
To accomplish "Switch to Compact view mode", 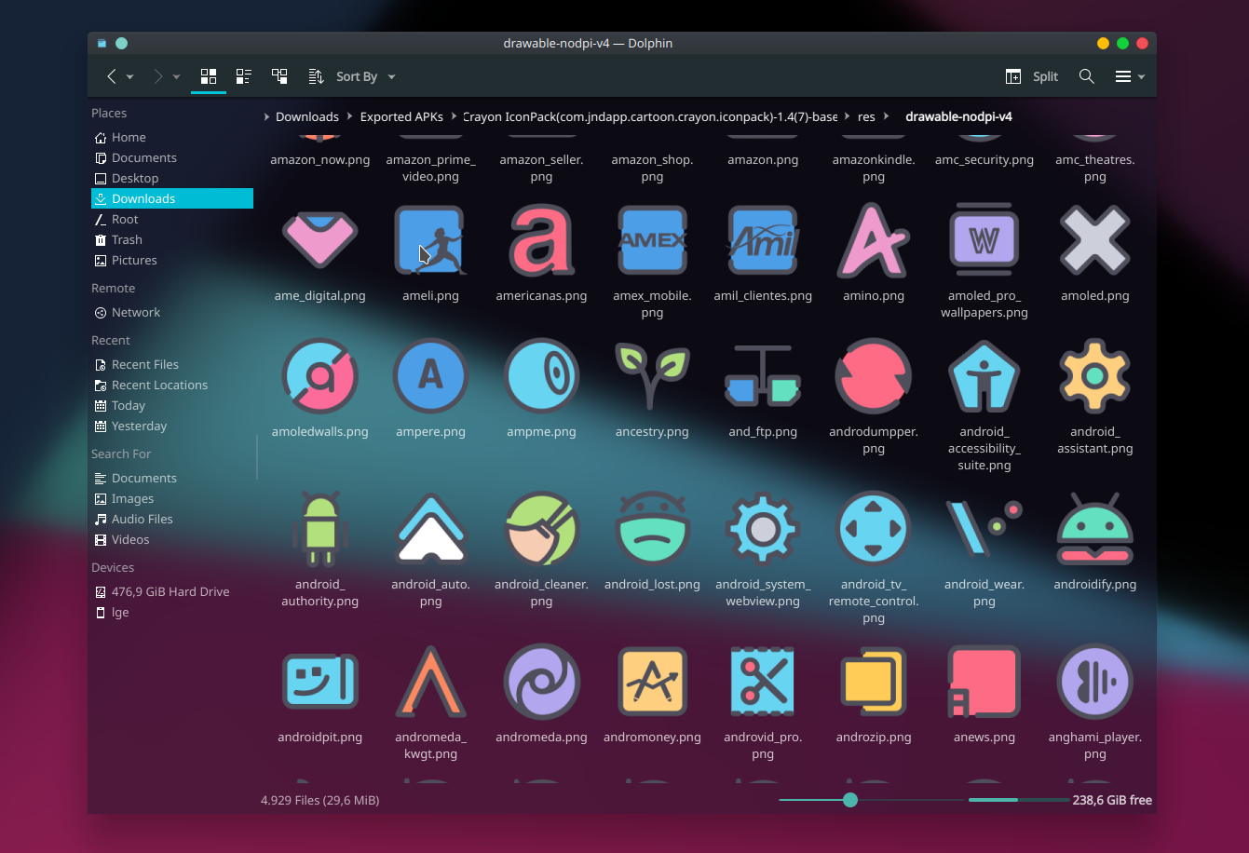I will click(x=244, y=76).
